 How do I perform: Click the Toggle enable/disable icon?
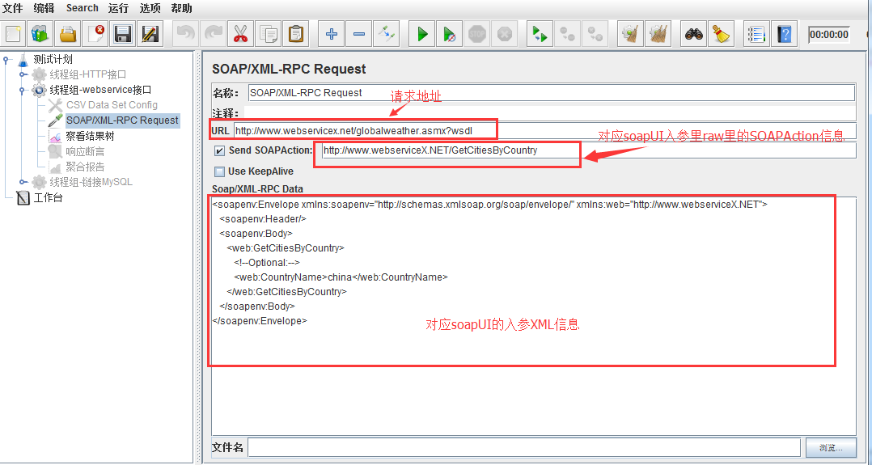(x=387, y=35)
